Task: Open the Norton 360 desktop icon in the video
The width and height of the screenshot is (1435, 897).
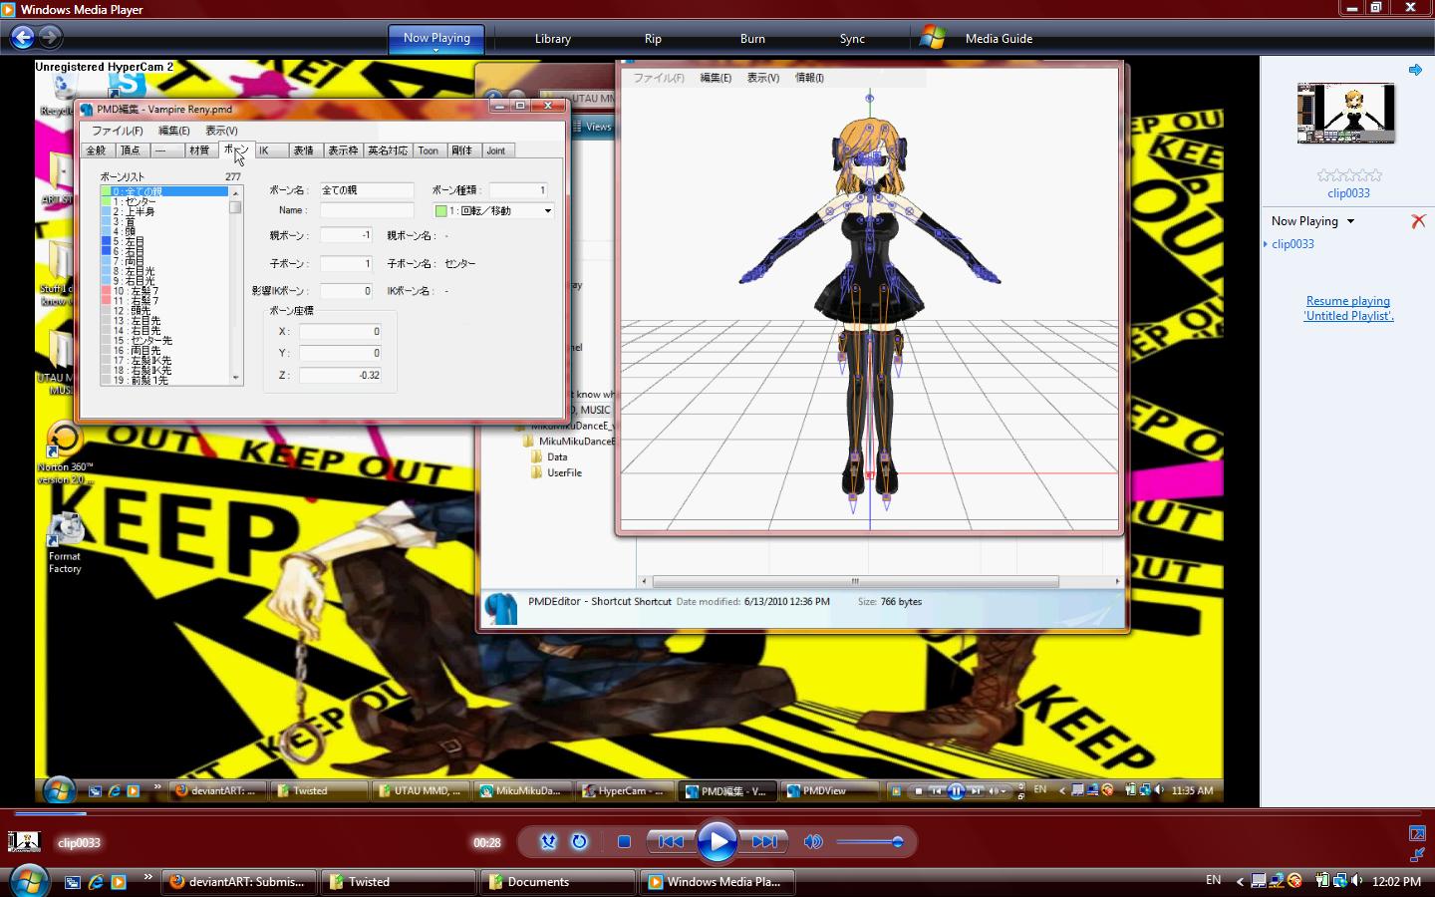Action: (x=65, y=453)
